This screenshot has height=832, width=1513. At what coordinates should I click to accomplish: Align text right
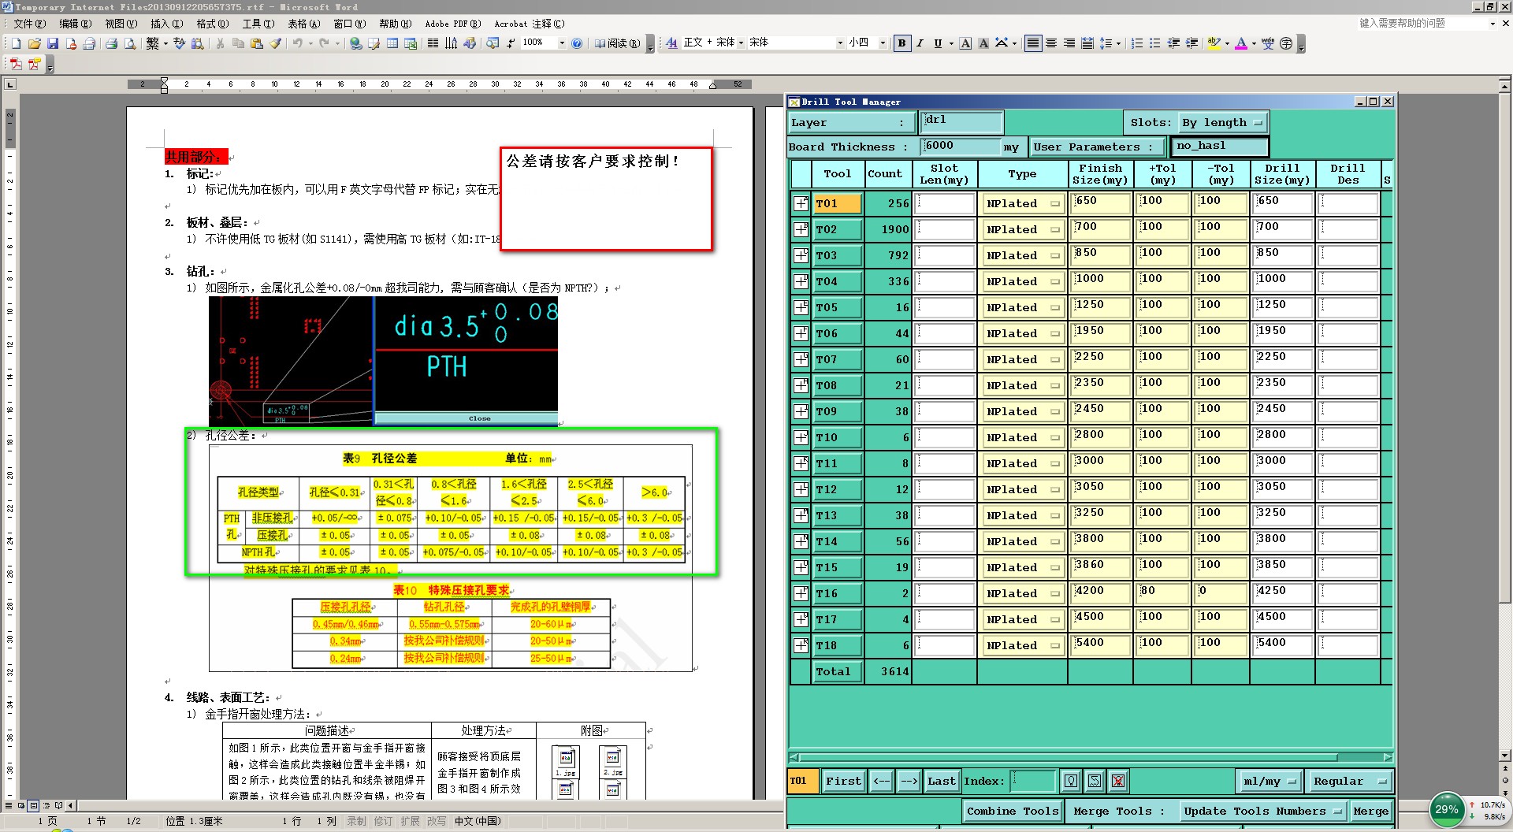[1069, 43]
